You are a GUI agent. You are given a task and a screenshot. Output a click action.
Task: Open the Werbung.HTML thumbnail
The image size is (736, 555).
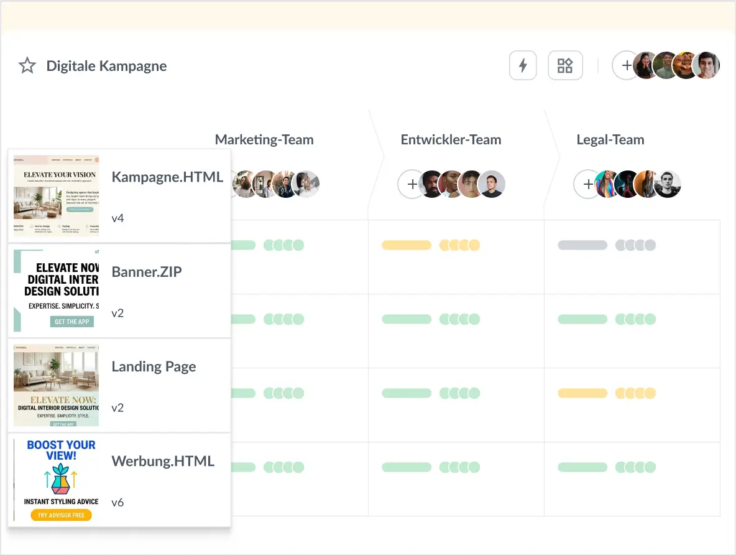[57, 480]
